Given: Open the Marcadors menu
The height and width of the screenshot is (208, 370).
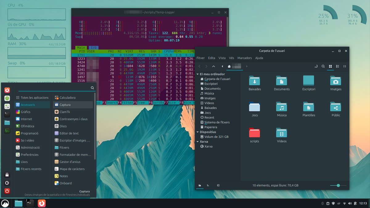Looking at the screenshot, I should (244, 58).
